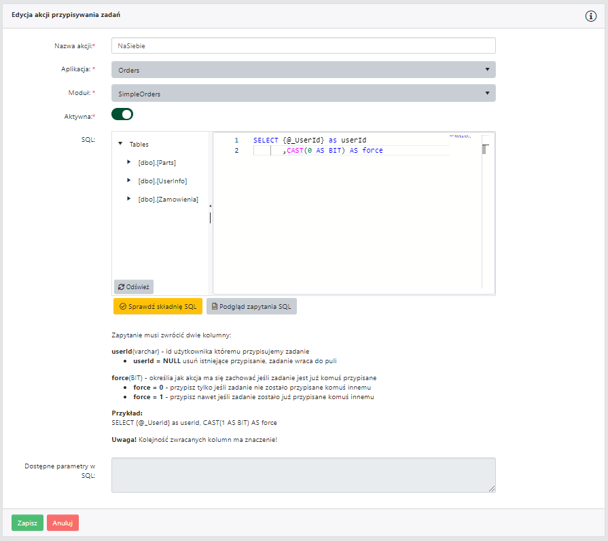Save the action with Zapisz

tap(27, 523)
